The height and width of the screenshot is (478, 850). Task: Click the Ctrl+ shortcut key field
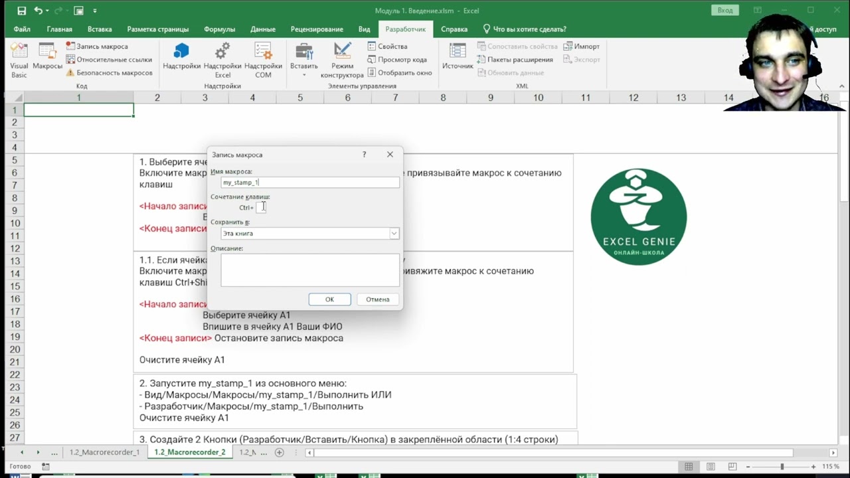click(x=261, y=207)
